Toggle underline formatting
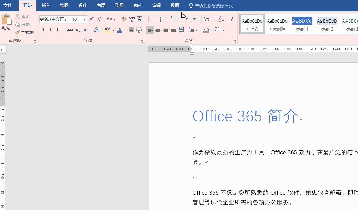The image size is (358, 210). pyautogui.click(x=58, y=30)
